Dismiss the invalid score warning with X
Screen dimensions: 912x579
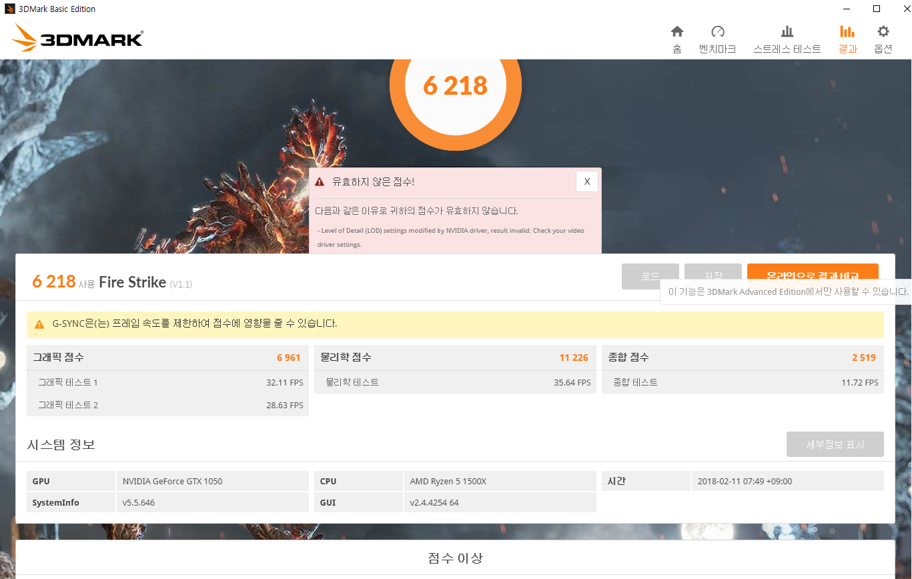(587, 181)
